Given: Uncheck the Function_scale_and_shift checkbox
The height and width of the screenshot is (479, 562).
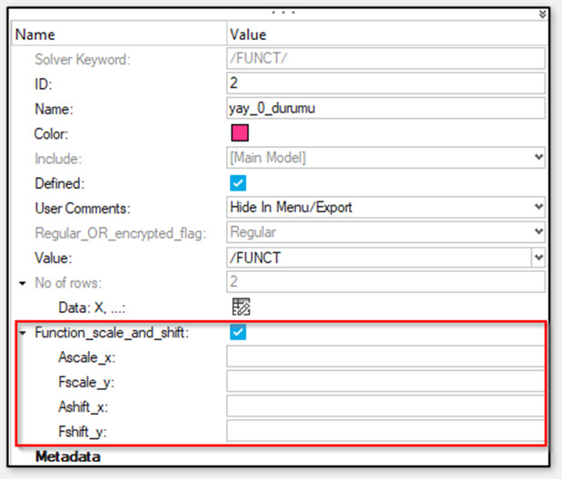Looking at the screenshot, I should click(x=240, y=332).
